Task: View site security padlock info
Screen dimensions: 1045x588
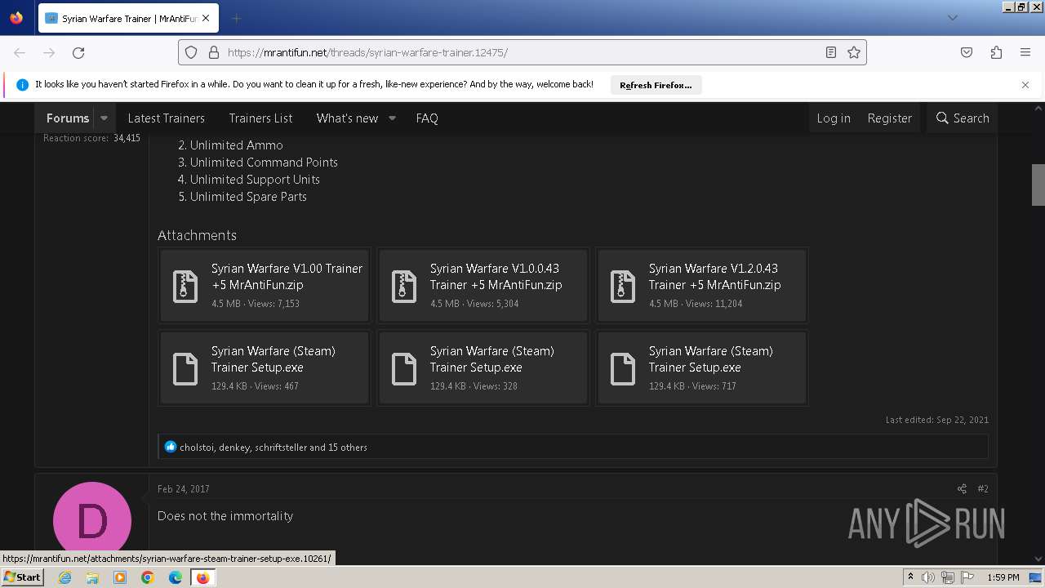Action: coord(214,52)
